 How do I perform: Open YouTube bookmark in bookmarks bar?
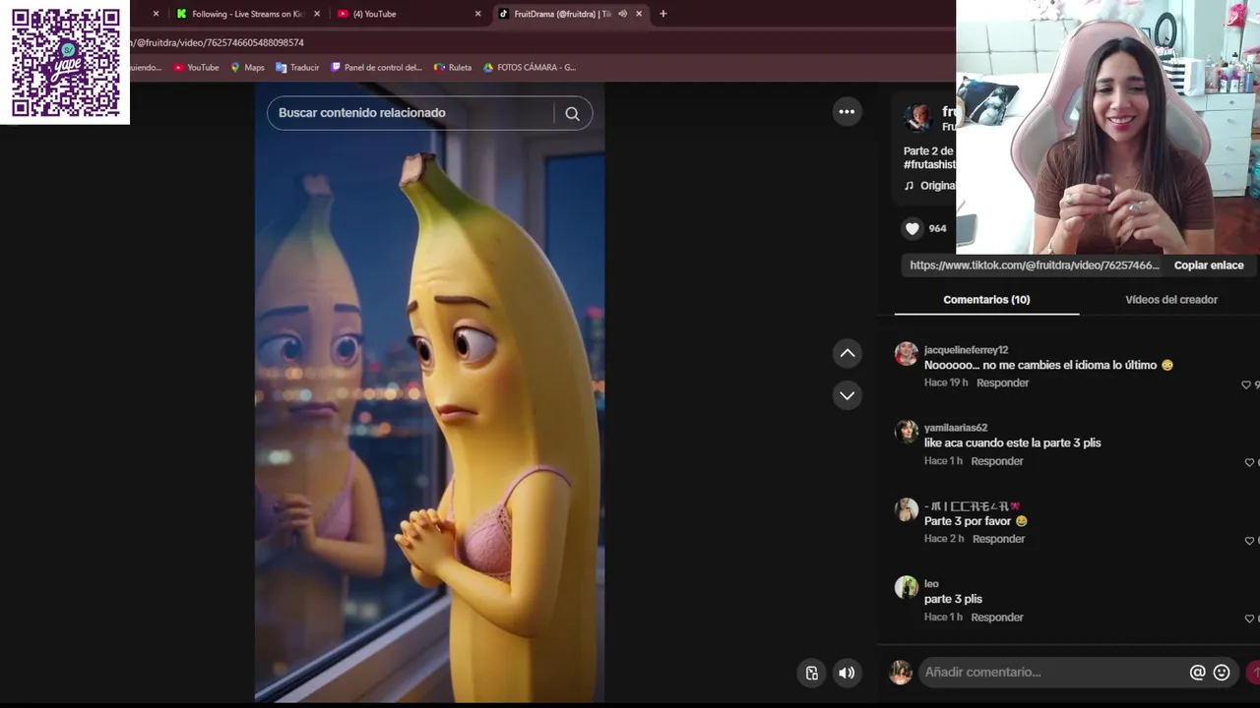pos(196,68)
